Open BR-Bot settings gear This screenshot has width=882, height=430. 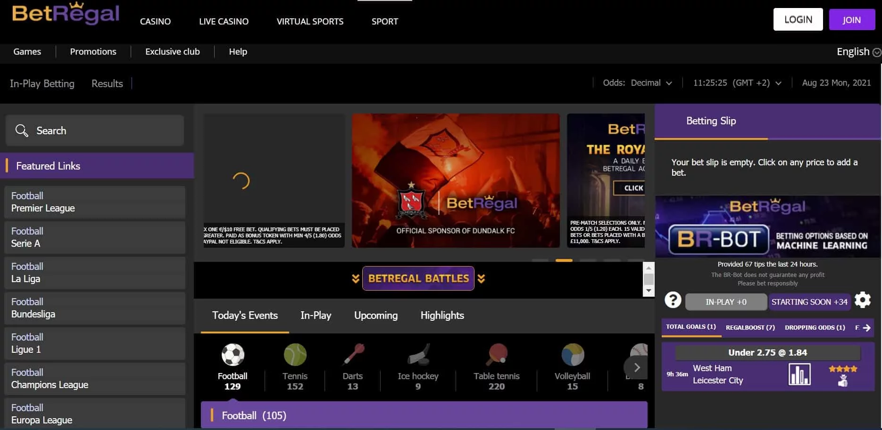click(x=863, y=300)
